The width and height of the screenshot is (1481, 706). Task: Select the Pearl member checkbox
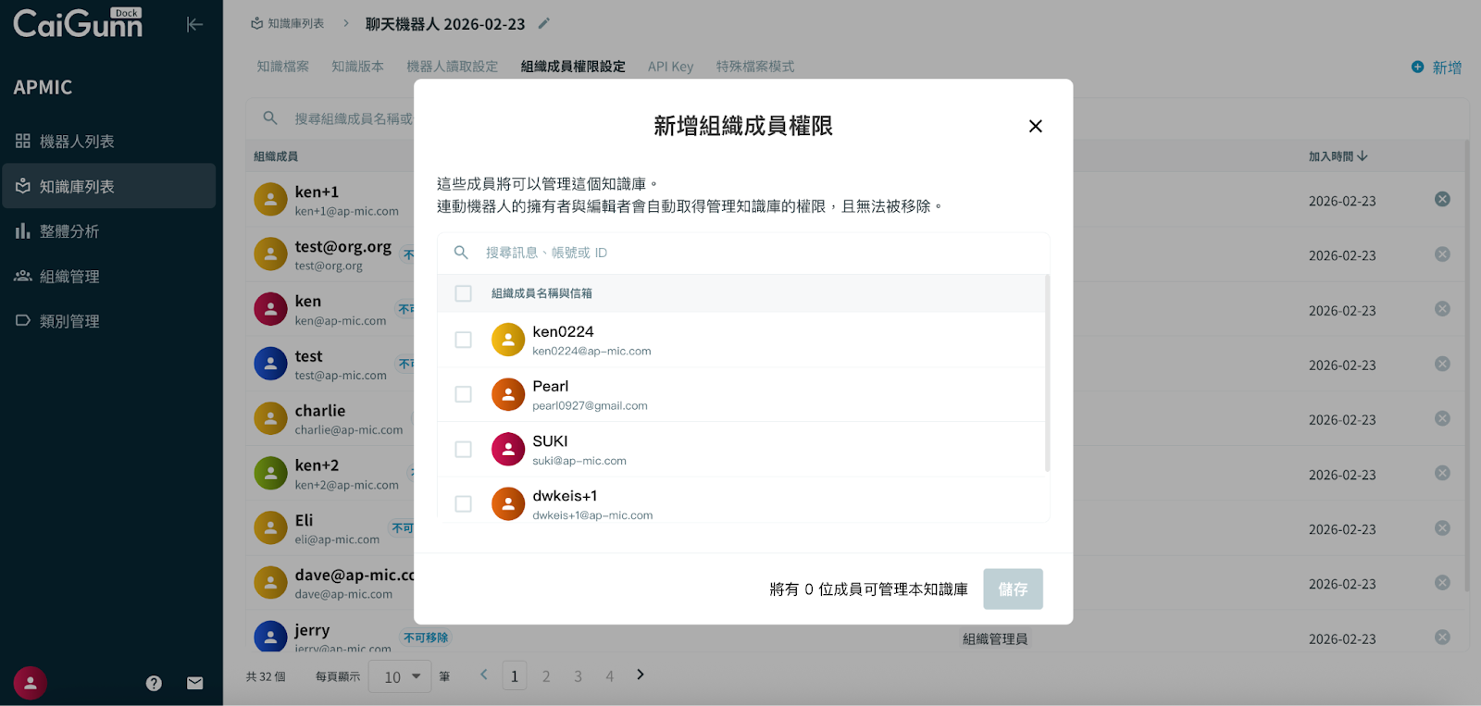(464, 394)
